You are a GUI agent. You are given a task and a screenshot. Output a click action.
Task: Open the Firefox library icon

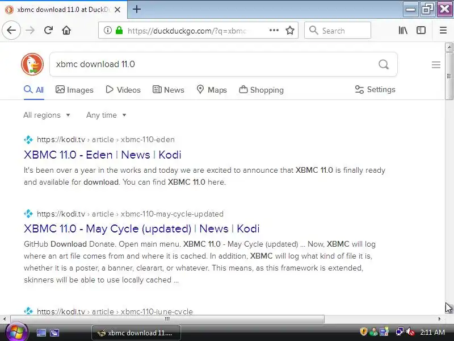(x=403, y=30)
